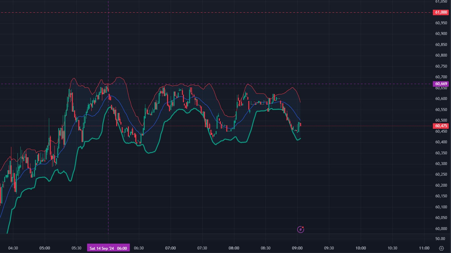The image size is (451, 253).
Task: Click the 60,700 price axis value
Action: 441,77
